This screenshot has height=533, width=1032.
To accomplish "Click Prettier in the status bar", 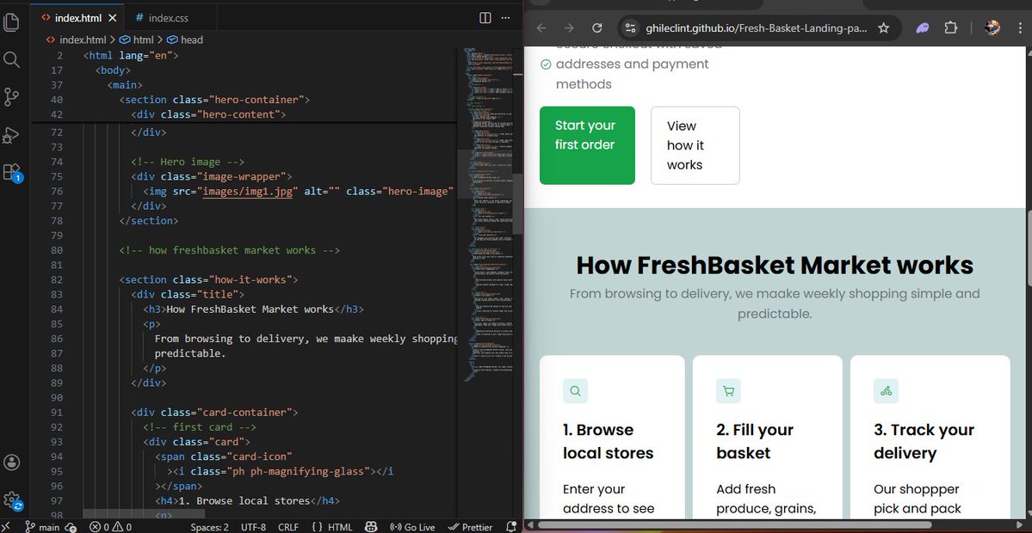I will pos(470,527).
